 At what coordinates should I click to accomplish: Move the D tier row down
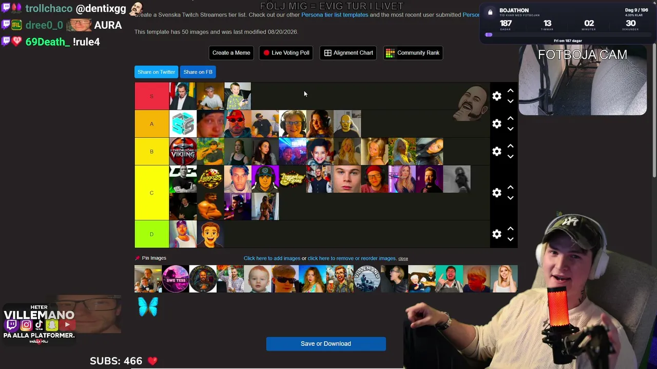point(510,239)
